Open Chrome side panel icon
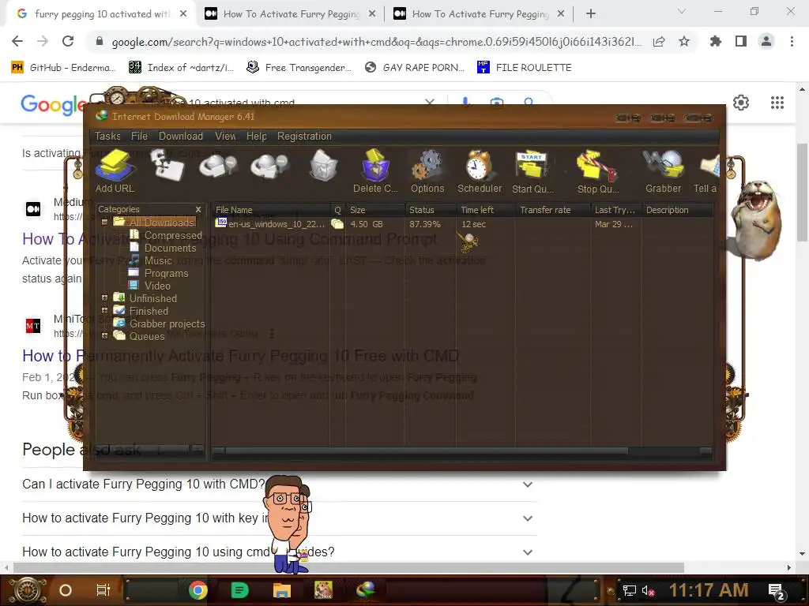Image resolution: width=809 pixels, height=606 pixels. click(741, 41)
